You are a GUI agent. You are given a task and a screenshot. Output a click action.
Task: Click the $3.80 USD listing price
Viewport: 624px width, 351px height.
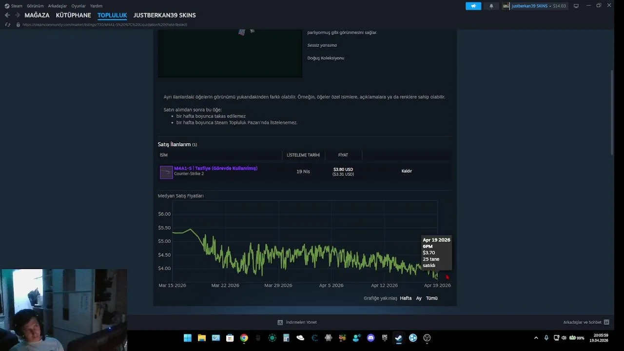click(x=343, y=169)
